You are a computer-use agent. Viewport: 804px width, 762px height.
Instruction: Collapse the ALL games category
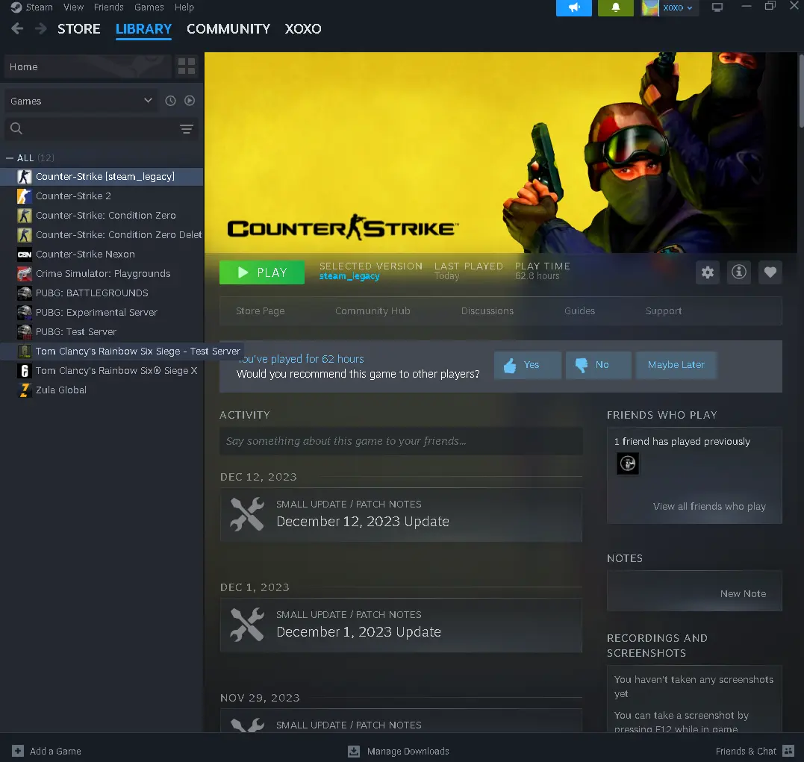click(x=10, y=158)
